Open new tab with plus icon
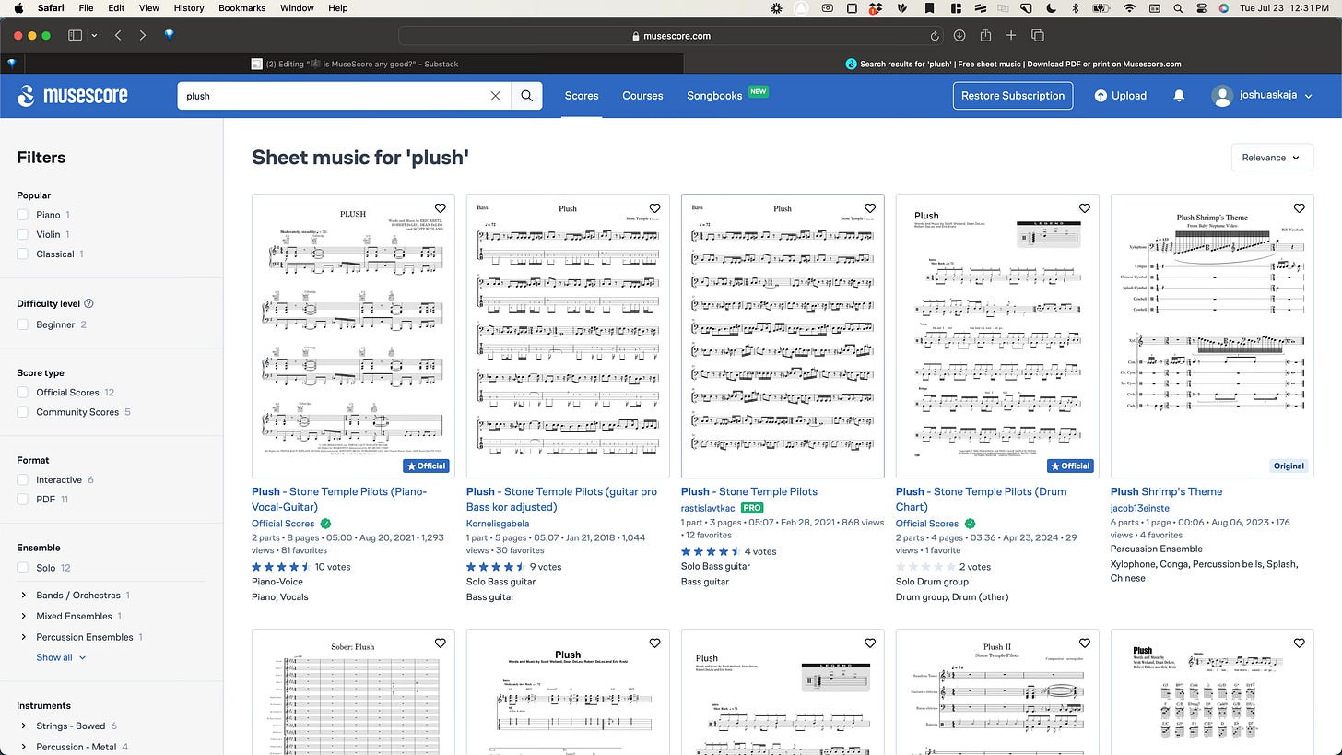Screen dimensions: 1342x755 [x=1011, y=36]
